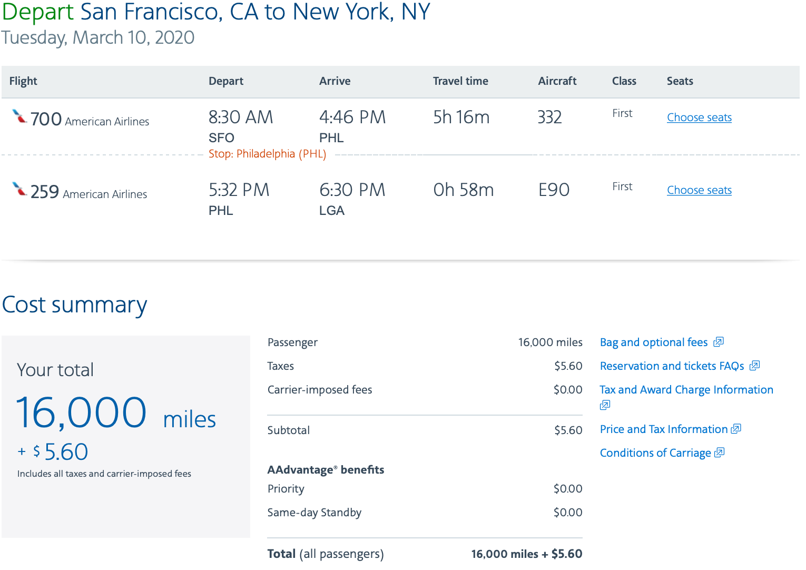Click external link icon under Tax and Award Charge Information
This screenshot has height=570, width=806.
(x=605, y=405)
